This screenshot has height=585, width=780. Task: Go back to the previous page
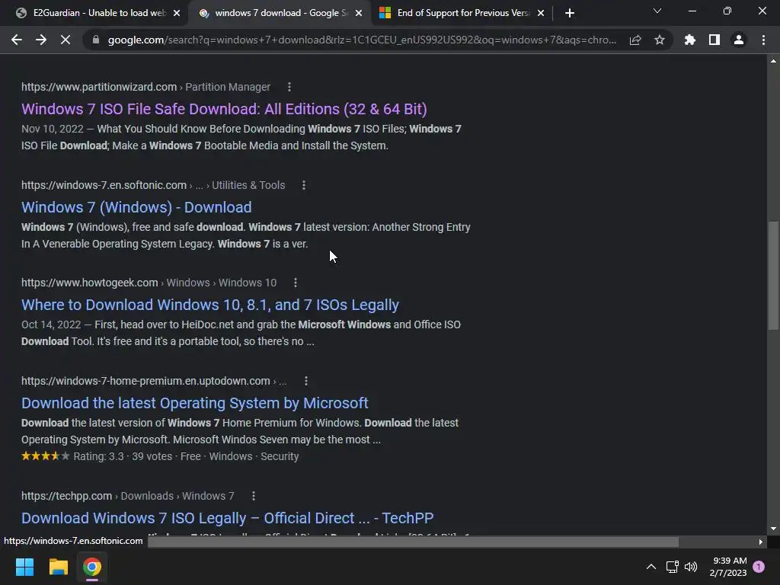17,40
